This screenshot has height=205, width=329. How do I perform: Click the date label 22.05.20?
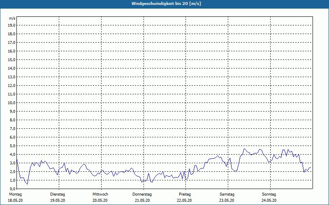[x=185, y=200]
